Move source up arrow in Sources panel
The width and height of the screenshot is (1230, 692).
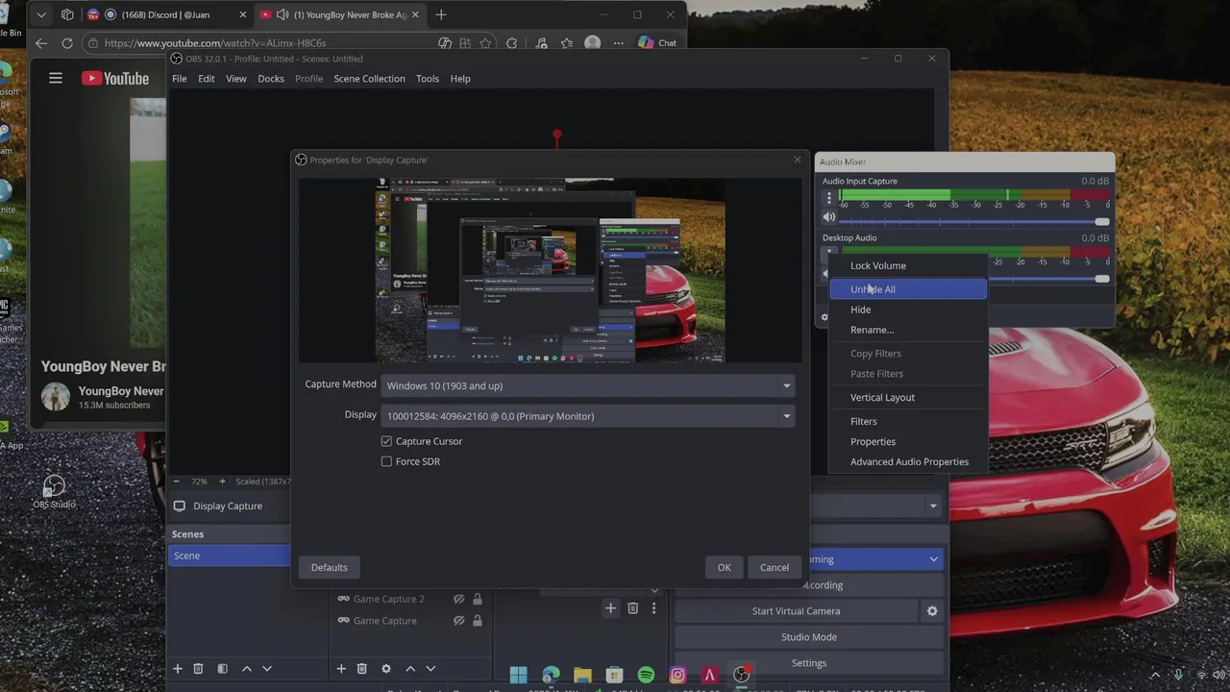pos(410,669)
